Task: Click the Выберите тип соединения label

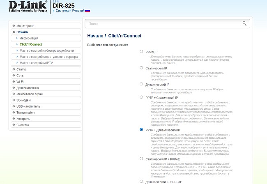Action: (x=108, y=45)
